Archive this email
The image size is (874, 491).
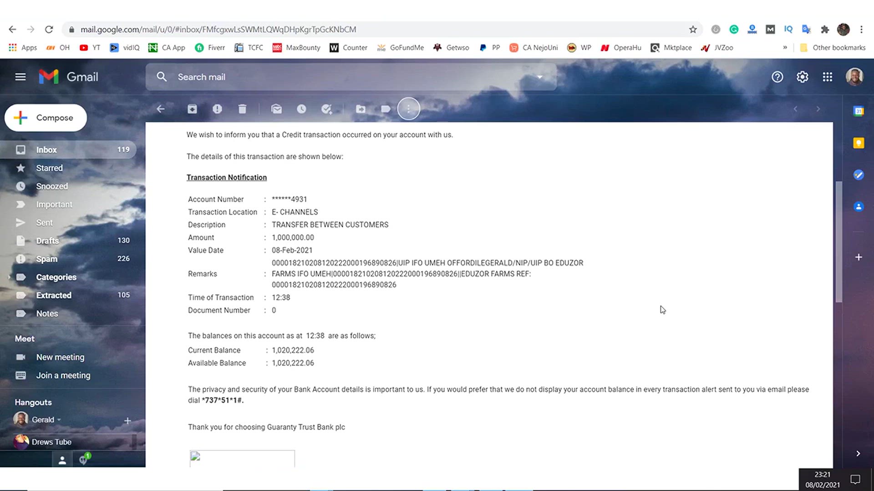(x=192, y=109)
